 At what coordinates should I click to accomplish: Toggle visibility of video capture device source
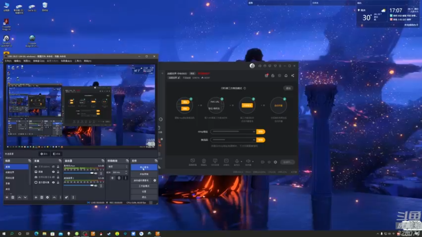pos(53,177)
